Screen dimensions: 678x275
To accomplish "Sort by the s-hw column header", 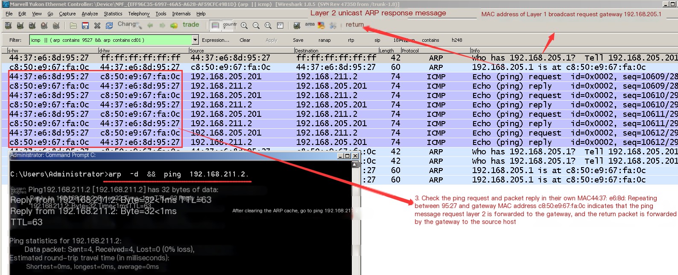I will click(53, 51).
